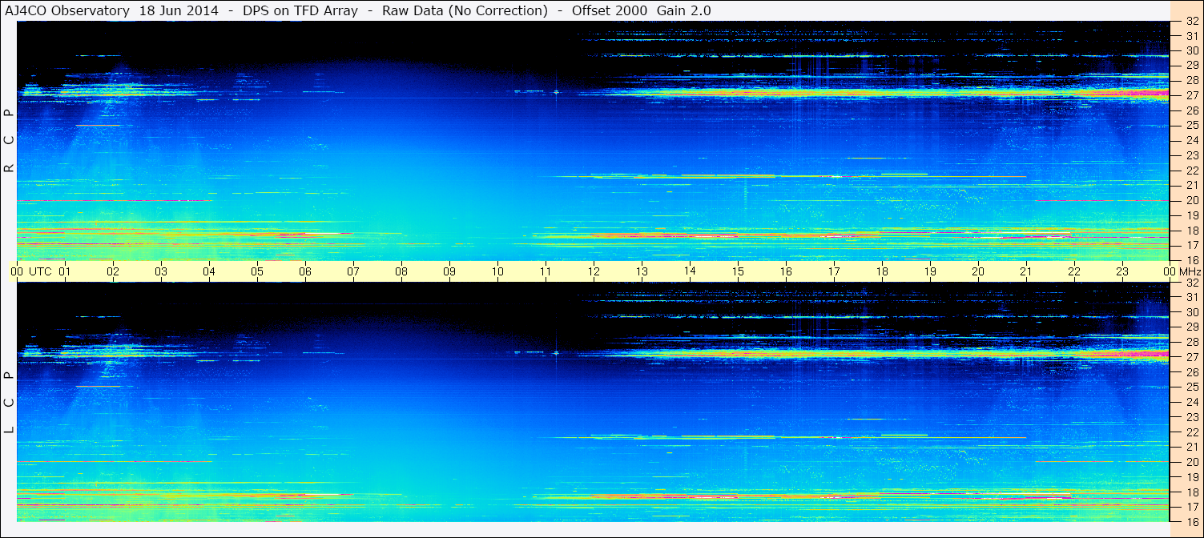The width and height of the screenshot is (1204, 538).
Task: Select the 13 hour marker on time axis
Action: [x=642, y=271]
